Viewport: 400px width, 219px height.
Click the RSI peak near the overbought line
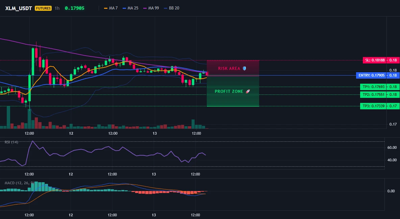click(33, 141)
